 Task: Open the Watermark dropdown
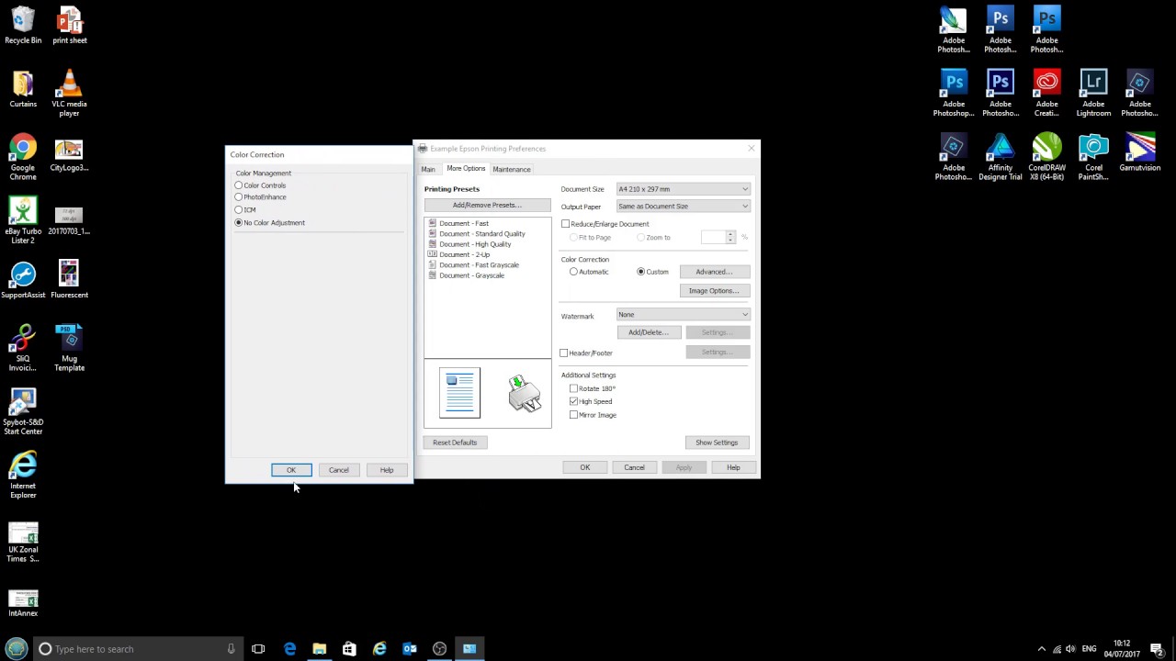[684, 315]
